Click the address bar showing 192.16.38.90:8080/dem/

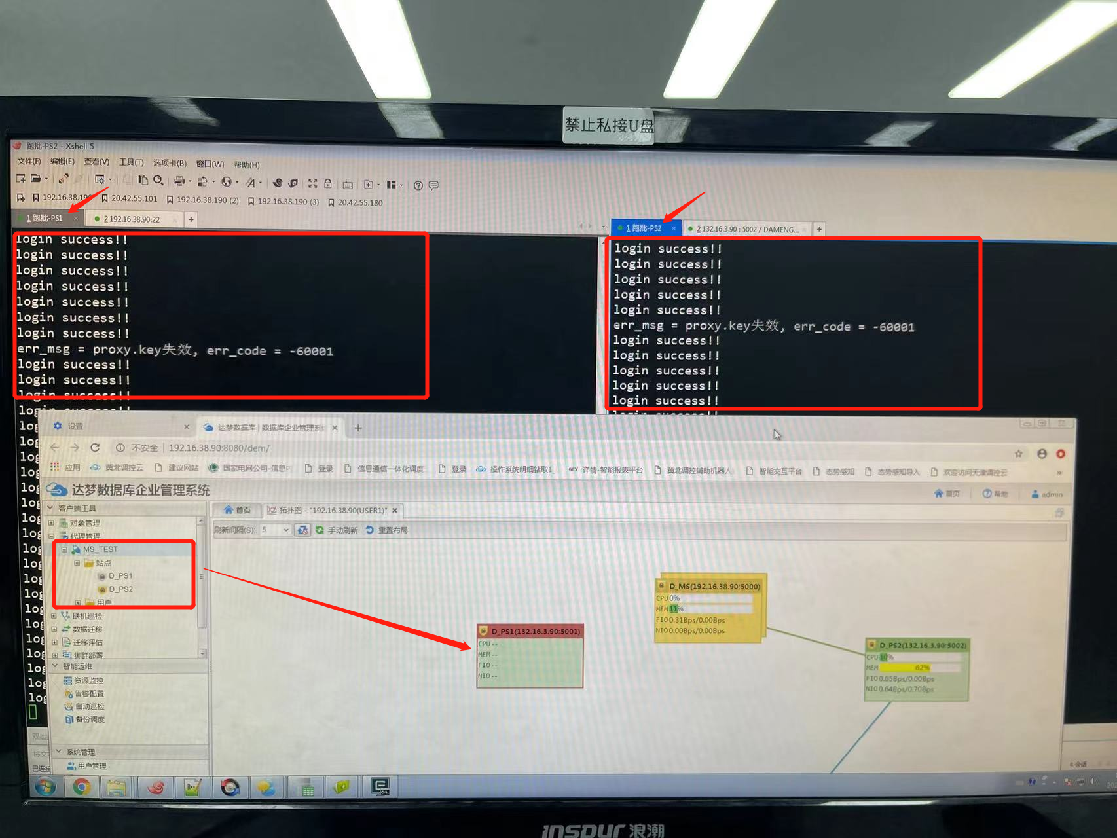click(x=219, y=448)
